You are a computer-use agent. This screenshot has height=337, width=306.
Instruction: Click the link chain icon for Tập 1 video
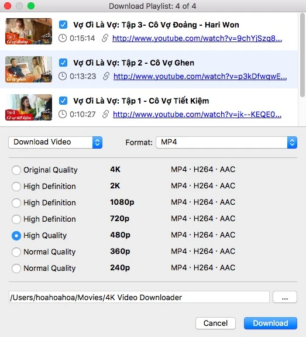105,114
